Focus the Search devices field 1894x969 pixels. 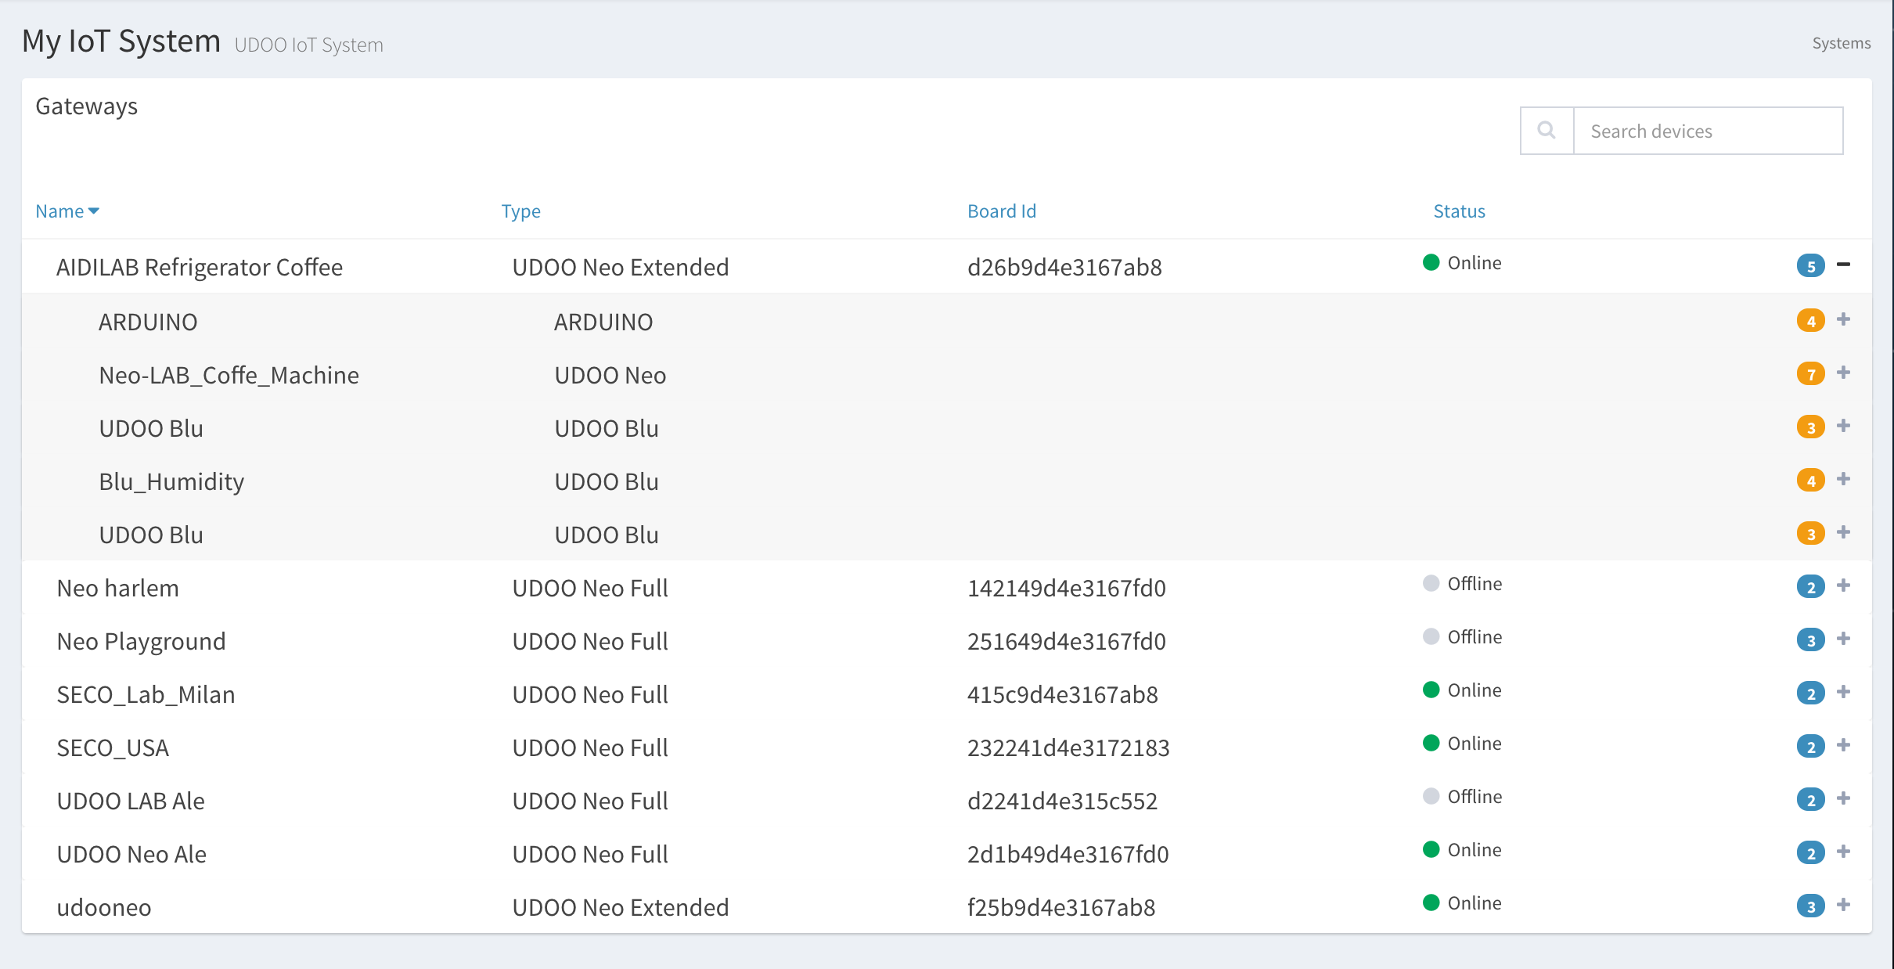click(x=1708, y=131)
